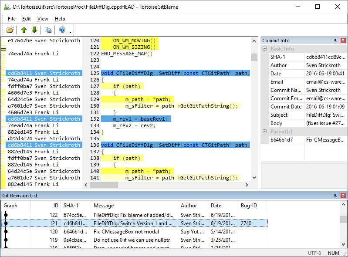Click the Copy icon in toolbar

[48, 30]
